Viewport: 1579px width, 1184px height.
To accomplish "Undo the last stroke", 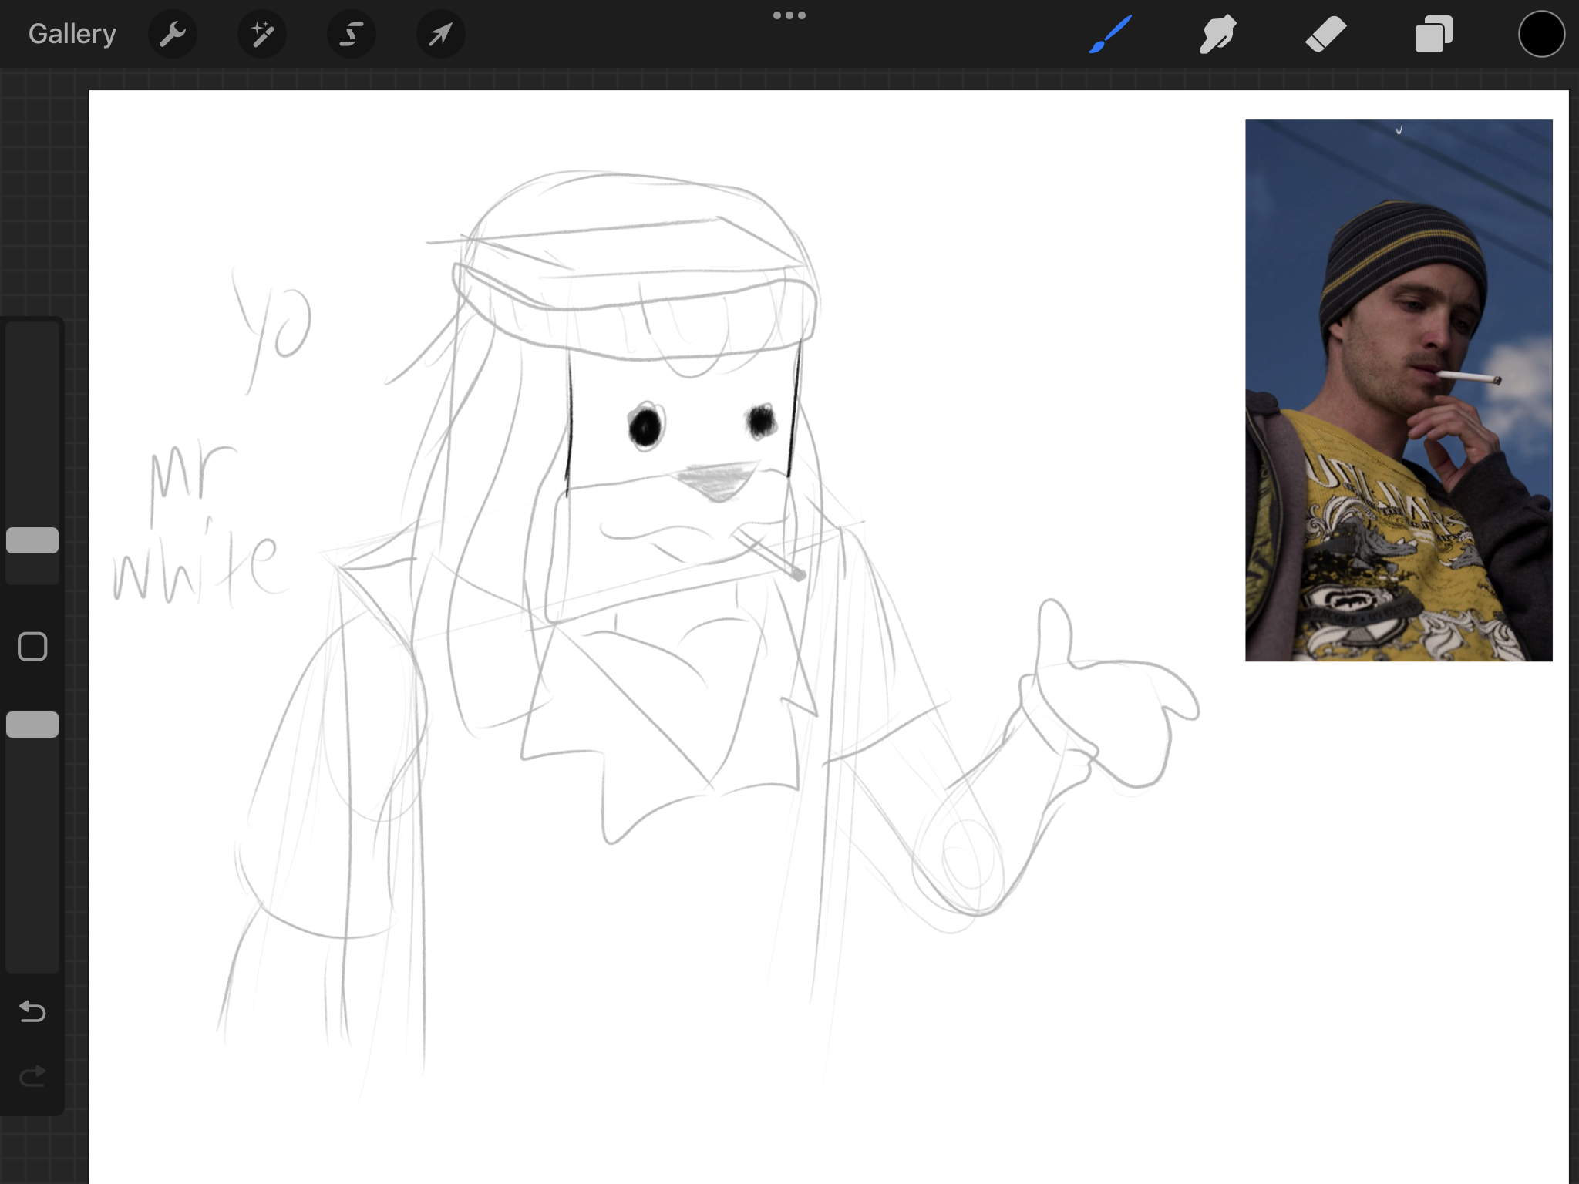I will (32, 1011).
